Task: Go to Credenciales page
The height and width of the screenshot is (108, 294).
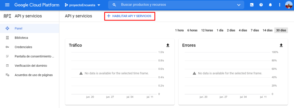Action: click(30, 47)
